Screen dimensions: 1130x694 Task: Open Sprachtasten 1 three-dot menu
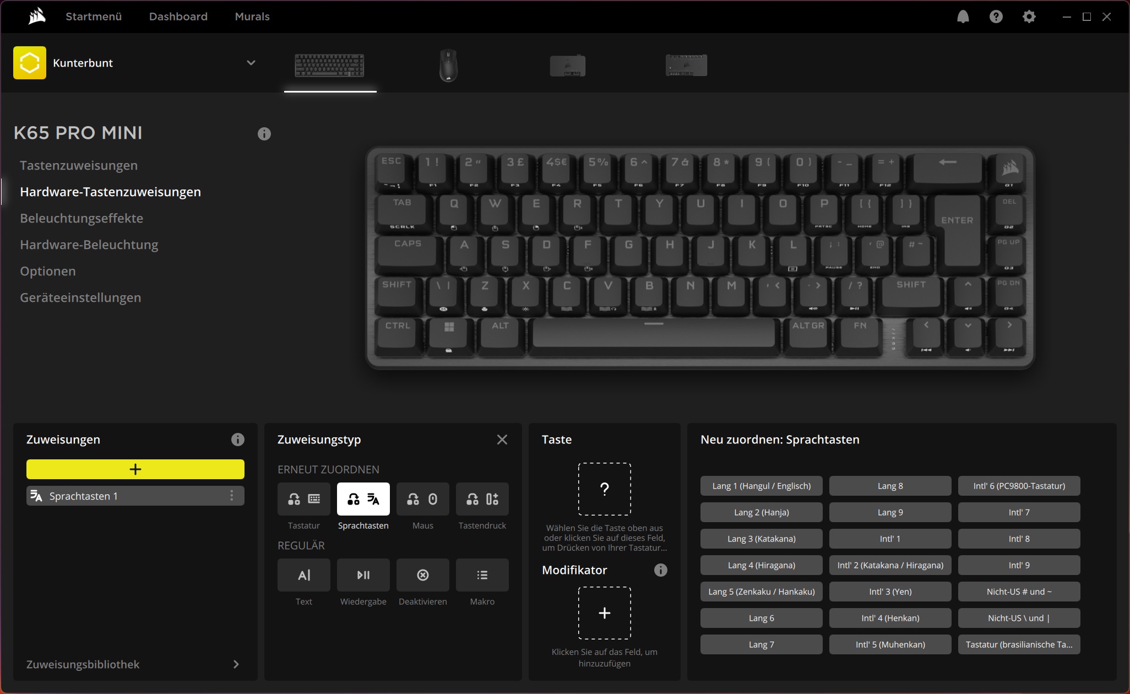(x=232, y=496)
